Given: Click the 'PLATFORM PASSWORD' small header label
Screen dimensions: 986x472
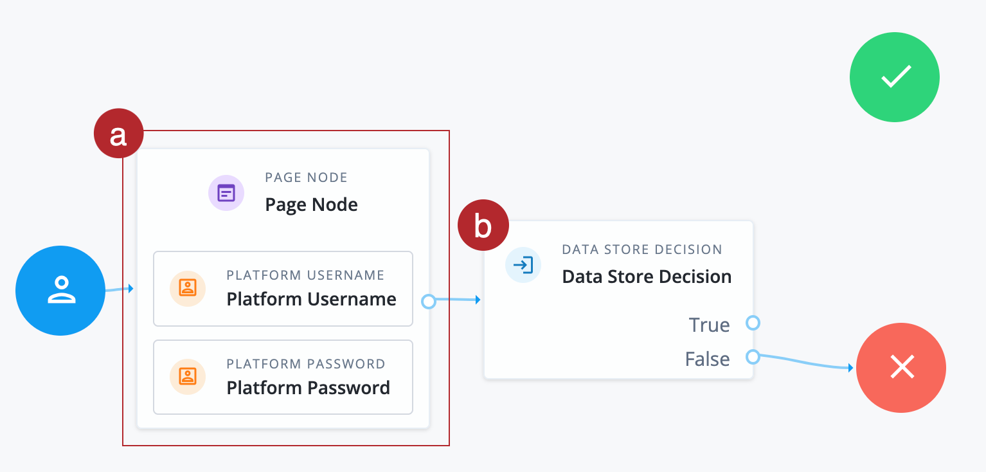Looking at the screenshot, I should (x=305, y=364).
